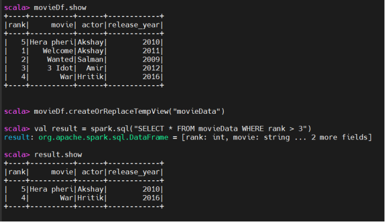The width and height of the screenshot is (385, 222).
Task: Click 'Hritik' in the result table
Action: 90,198
